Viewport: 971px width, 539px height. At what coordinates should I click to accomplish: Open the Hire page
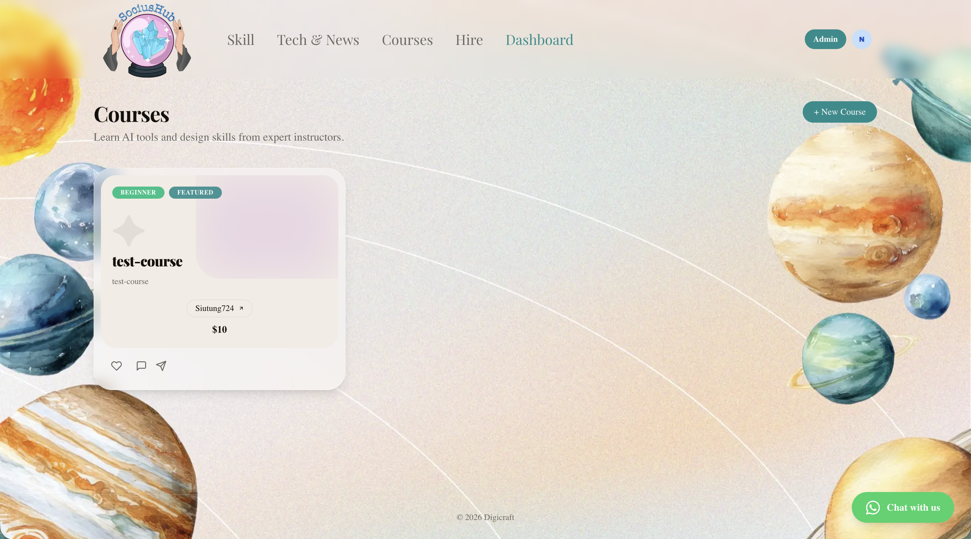(x=469, y=40)
